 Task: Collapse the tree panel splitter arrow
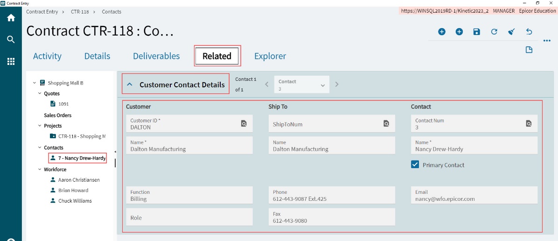tap(115, 152)
